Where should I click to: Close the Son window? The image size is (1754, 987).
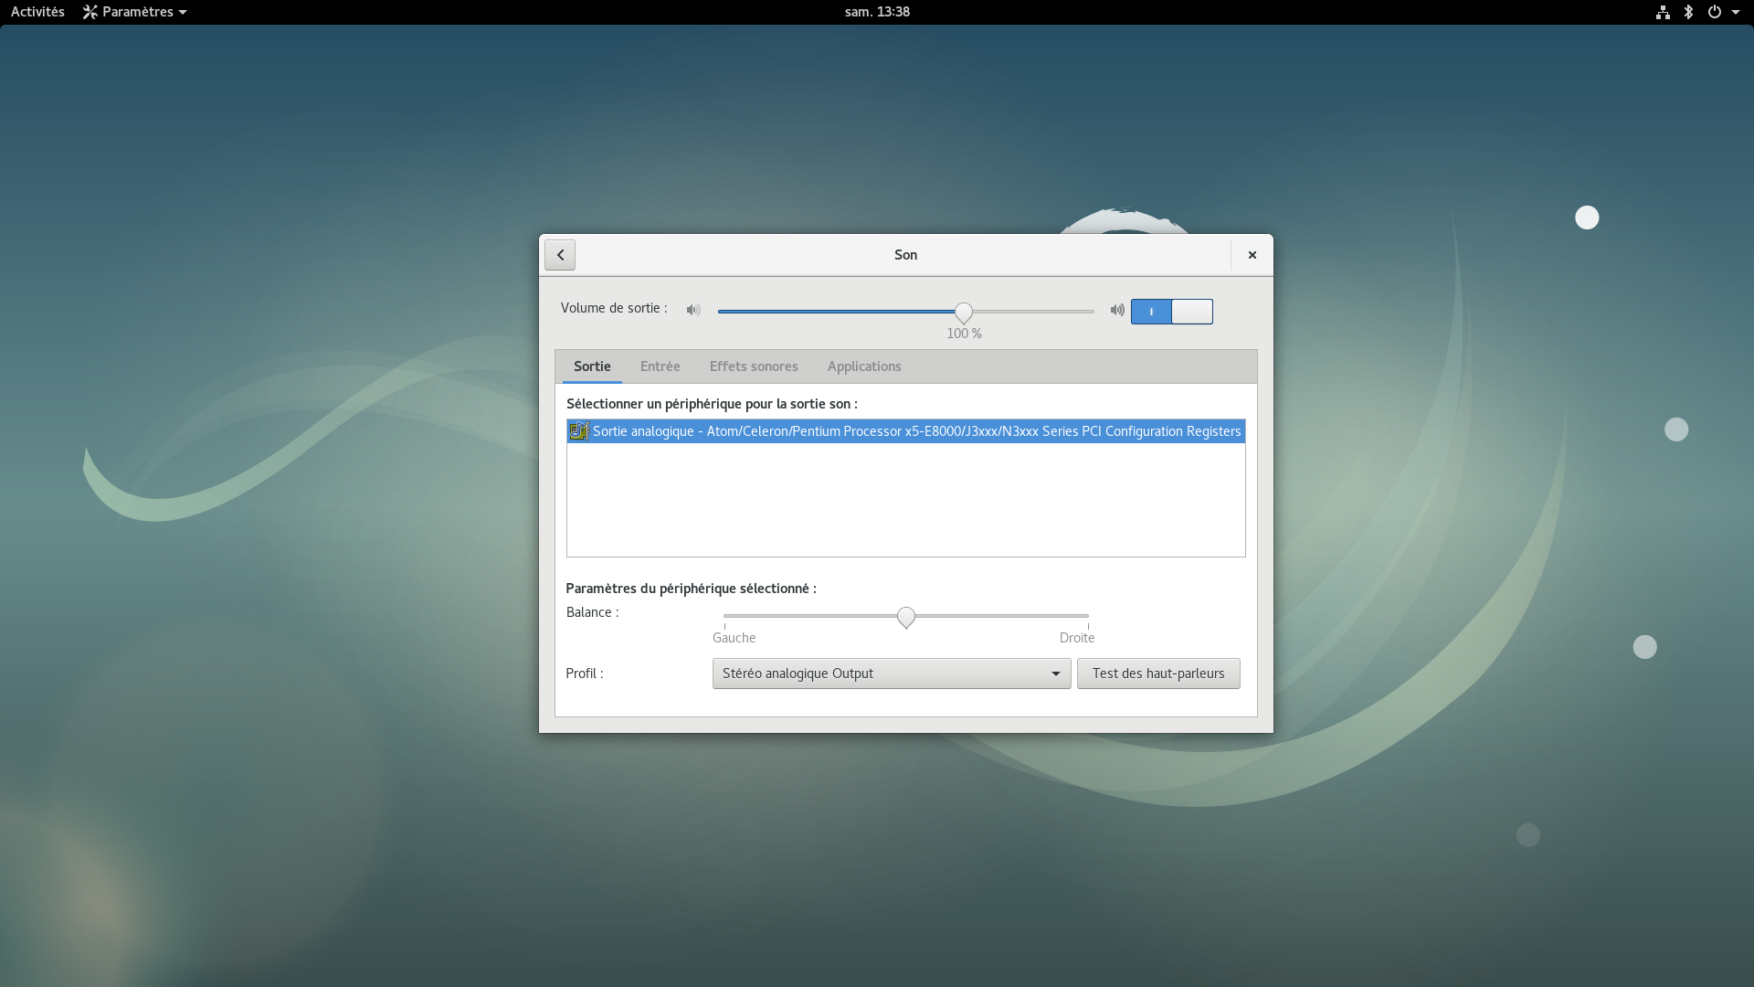[1252, 255]
